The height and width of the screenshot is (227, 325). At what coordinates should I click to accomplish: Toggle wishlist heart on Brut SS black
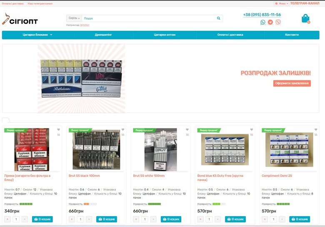coord(123,129)
